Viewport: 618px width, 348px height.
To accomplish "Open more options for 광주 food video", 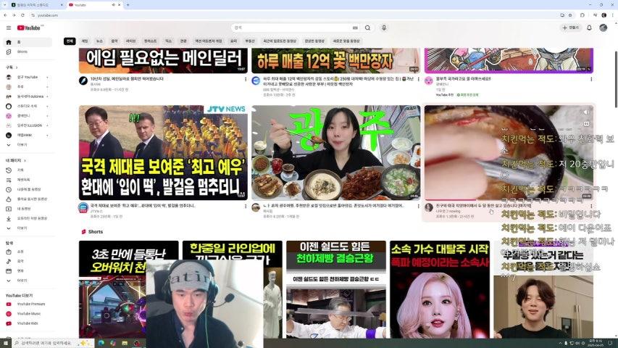I will coord(418,206).
